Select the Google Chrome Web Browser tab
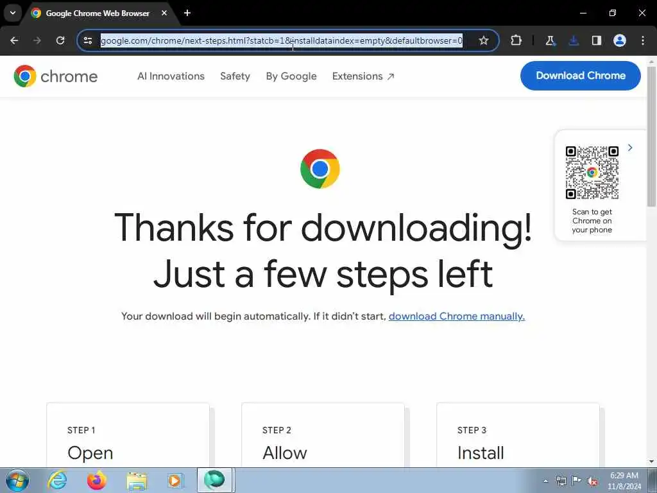Screen dimensions: 657x493 [98, 13]
